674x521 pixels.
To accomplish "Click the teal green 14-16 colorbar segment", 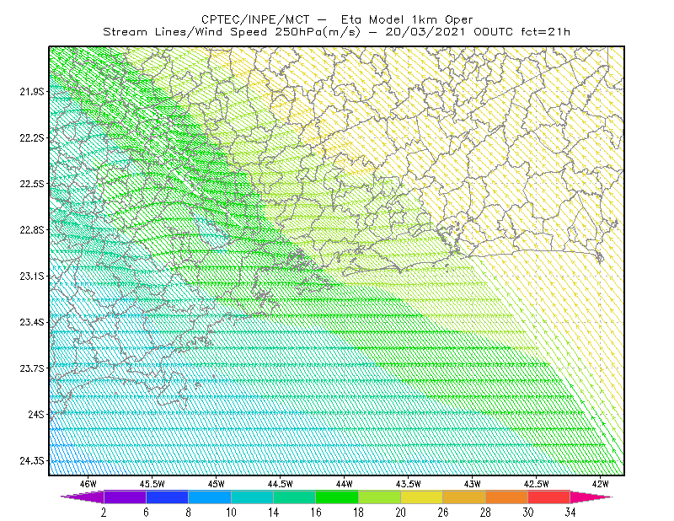I will pyautogui.click(x=294, y=497).
